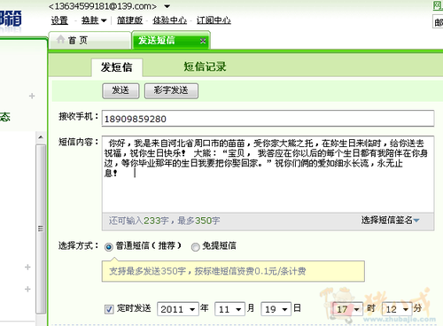This screenshot has height=326, width=443.
Task: Close the 发送短信 tab
Action: point(203,41)
